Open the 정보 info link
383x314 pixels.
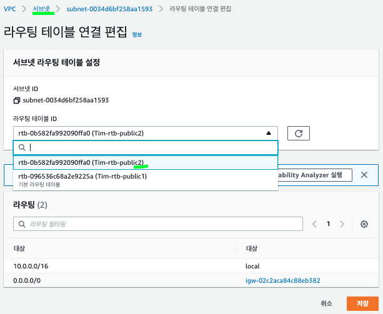pyautogui.click(x=137, y=34)
